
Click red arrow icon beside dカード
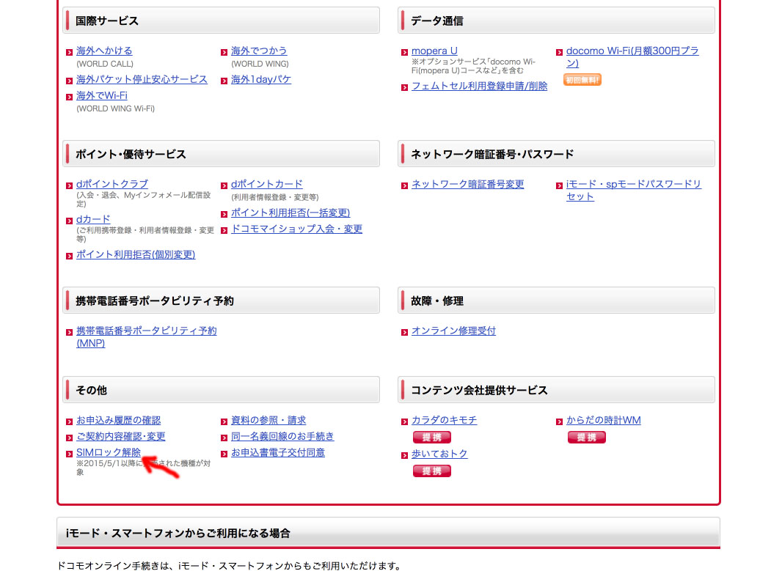(69, 221)
